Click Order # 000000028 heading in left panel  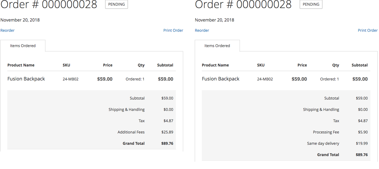[x=49, y=4]
